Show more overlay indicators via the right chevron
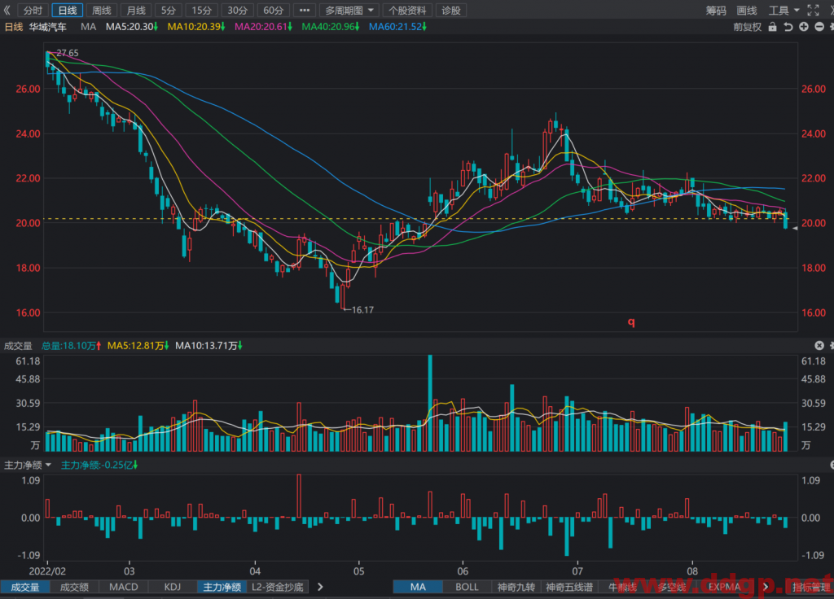Viewport: 834px width, 599px height. point(766,587)
